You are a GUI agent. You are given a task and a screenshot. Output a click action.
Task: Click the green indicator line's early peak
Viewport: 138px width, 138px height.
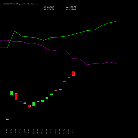point(15,31)
